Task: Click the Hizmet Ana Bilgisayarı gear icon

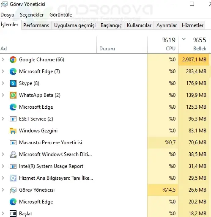Action: pos(13,178)
